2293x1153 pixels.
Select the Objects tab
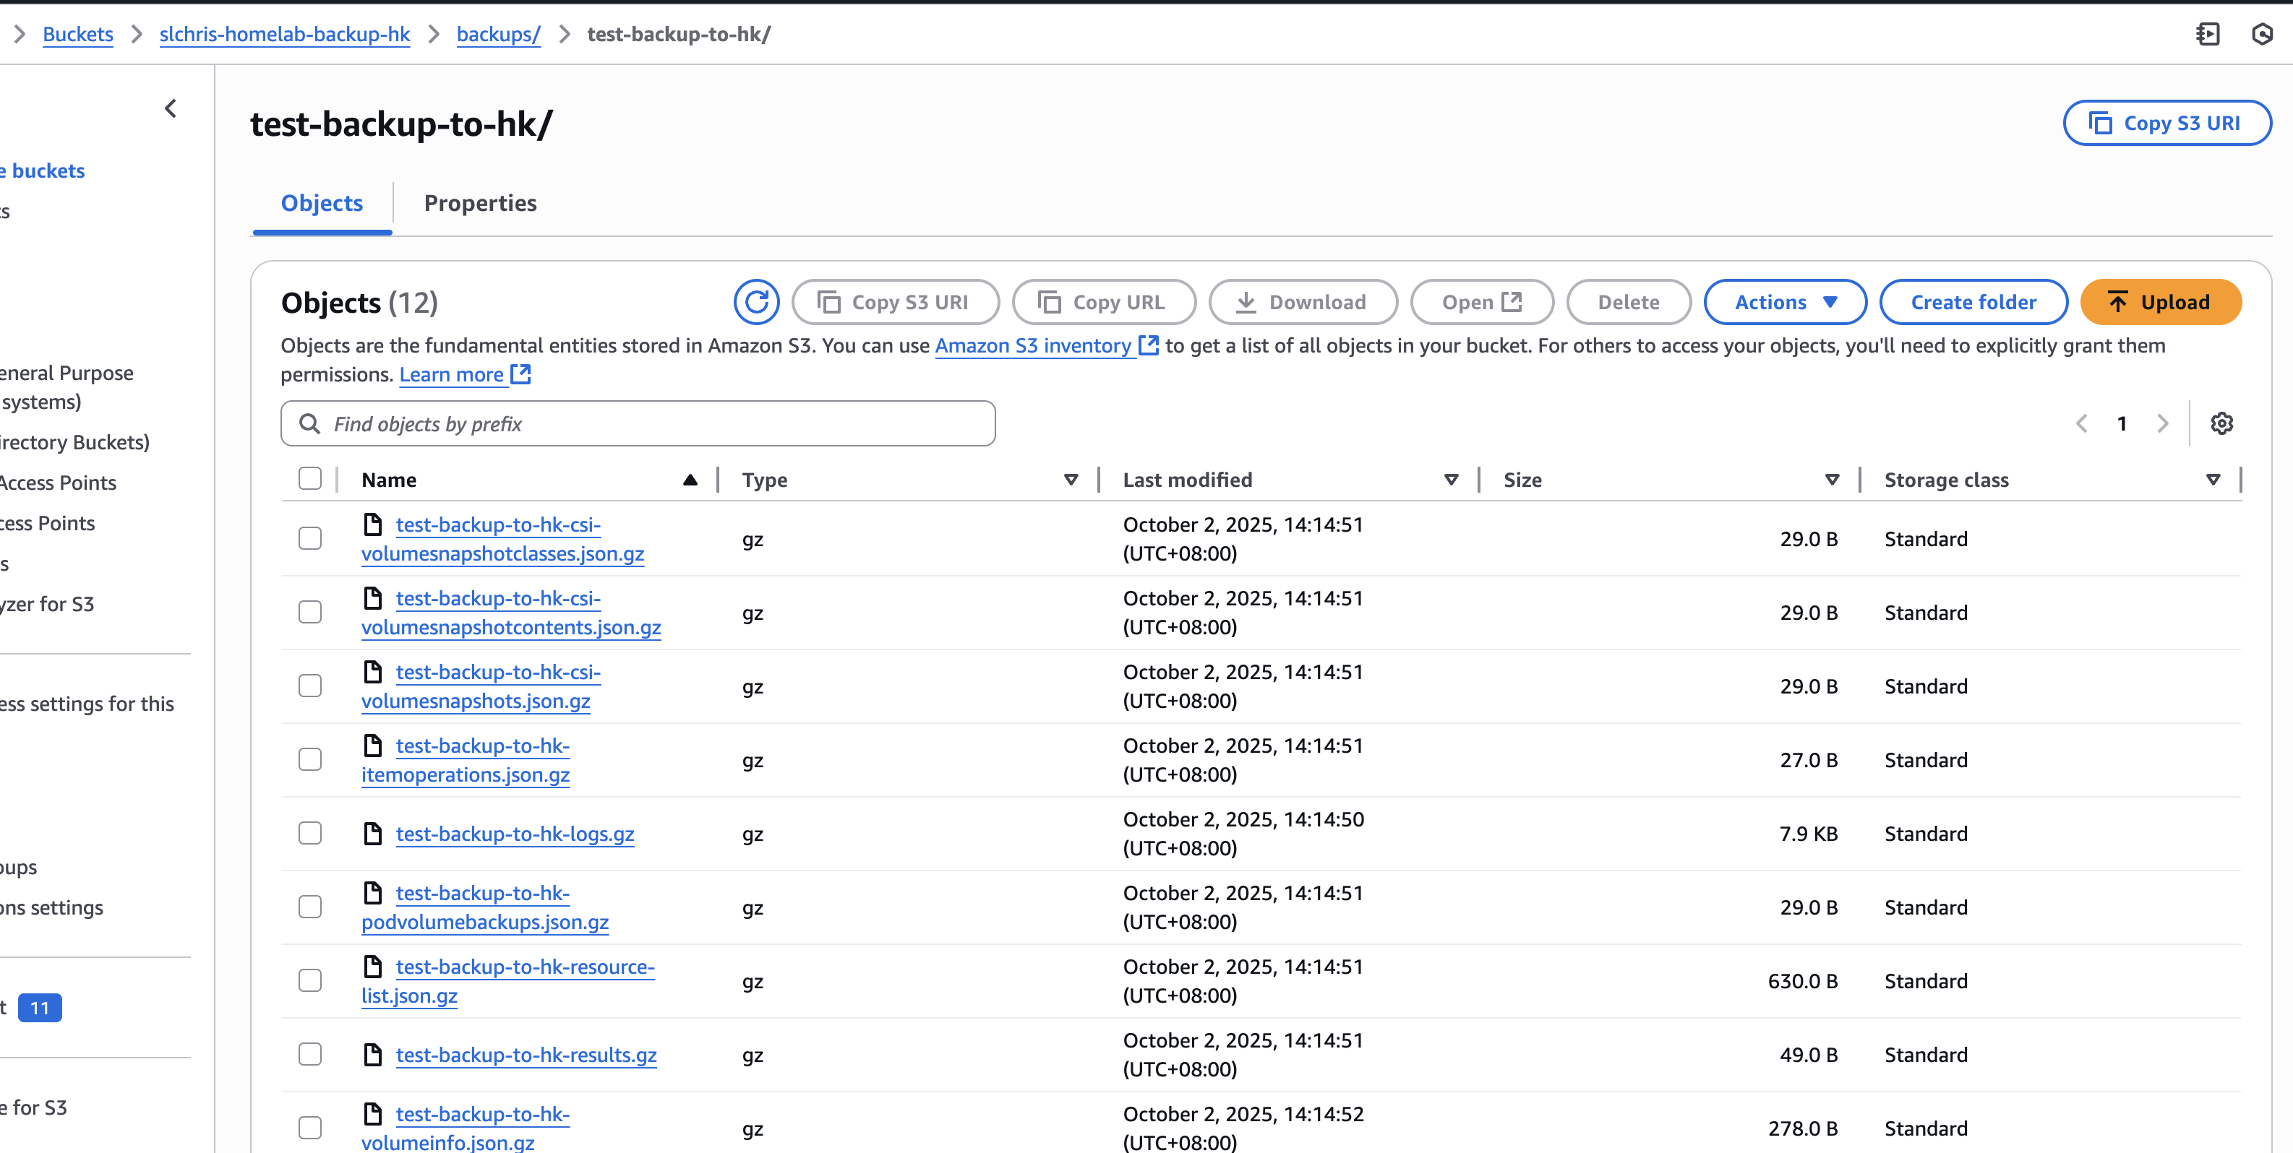322,203
